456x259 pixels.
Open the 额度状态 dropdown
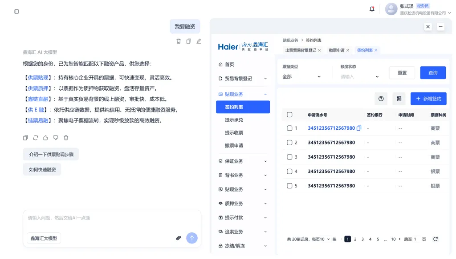coord(359,77)
